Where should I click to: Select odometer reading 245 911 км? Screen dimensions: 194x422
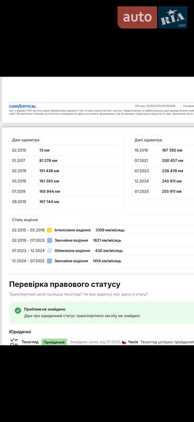pos(172,181)
